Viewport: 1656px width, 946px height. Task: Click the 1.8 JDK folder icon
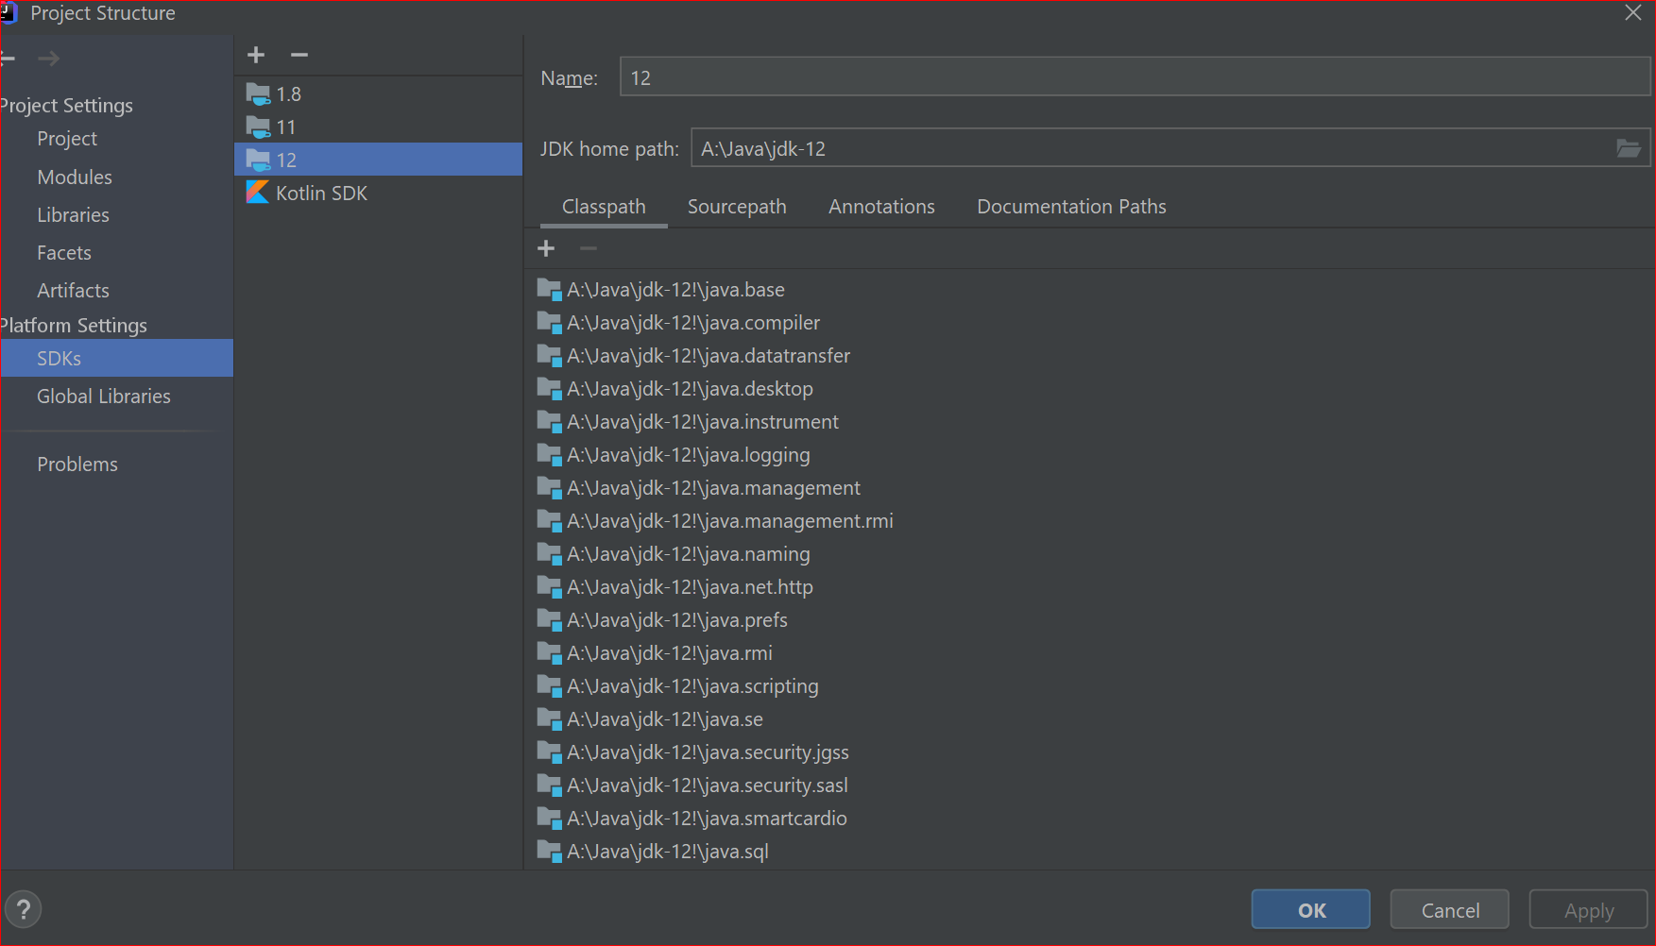pyautogui.click(x=258, y=93)
